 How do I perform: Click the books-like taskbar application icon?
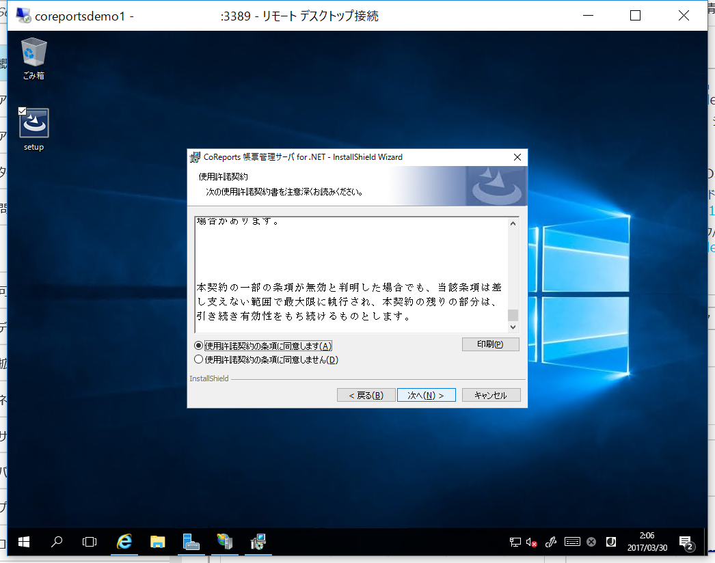point(225,542)
